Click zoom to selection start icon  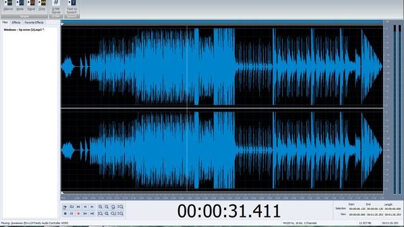[100, 214]
